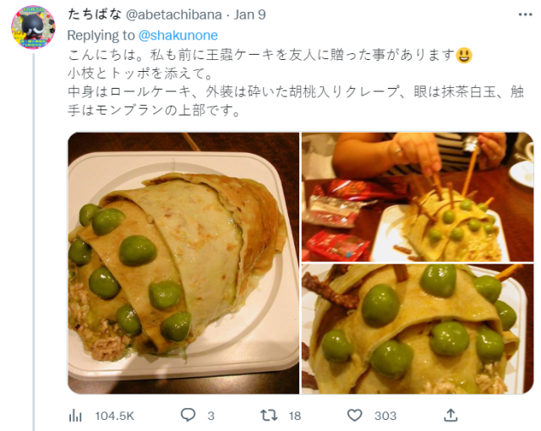Click the 18 retweets count
The image size is (541, 431).
tap(295, 416)
